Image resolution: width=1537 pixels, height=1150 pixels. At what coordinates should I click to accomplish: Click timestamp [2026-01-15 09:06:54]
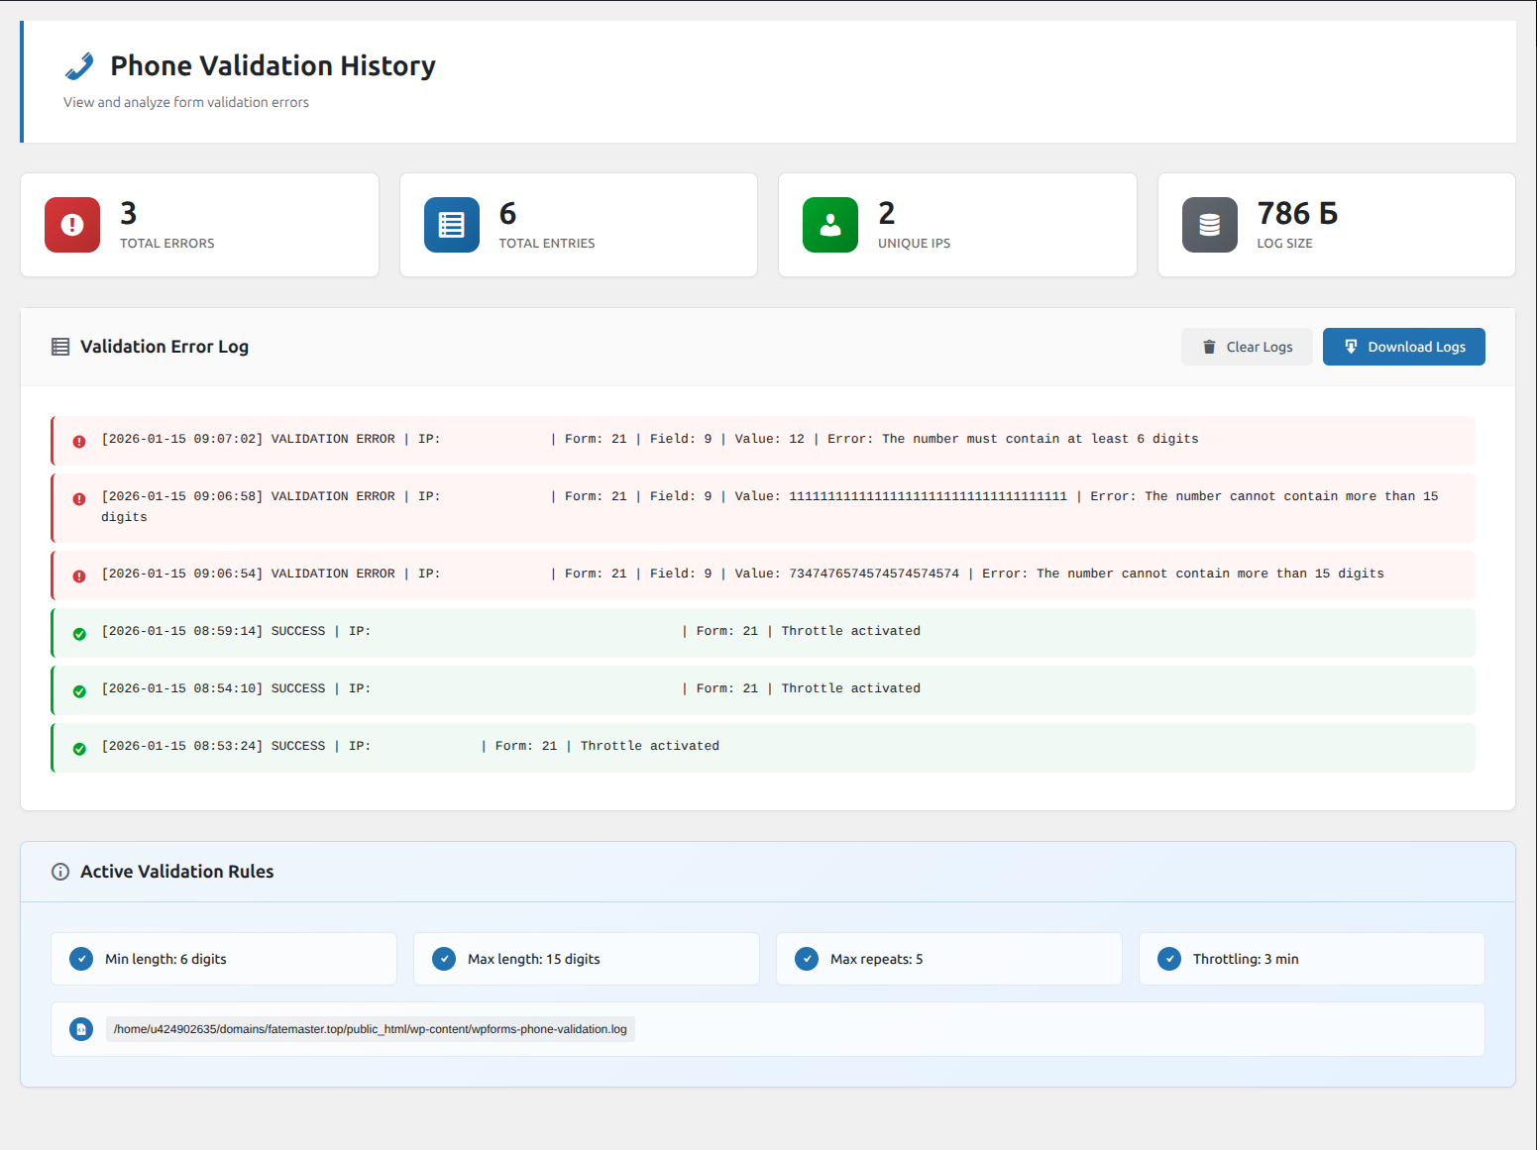point(182,574)
